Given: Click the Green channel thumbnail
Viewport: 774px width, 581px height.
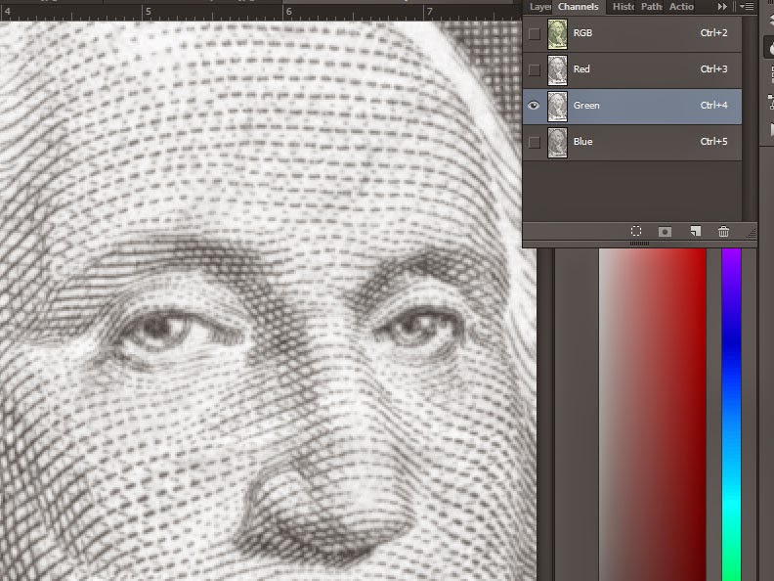Looking at the screenshot, I should [x=557, y=107].
